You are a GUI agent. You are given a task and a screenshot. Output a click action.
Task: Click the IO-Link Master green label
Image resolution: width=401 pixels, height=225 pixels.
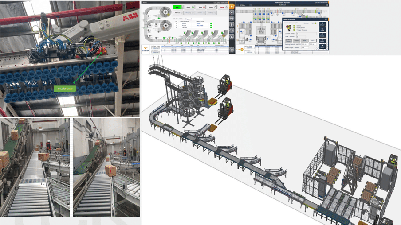pyautogui.click(x=65, y=89)
